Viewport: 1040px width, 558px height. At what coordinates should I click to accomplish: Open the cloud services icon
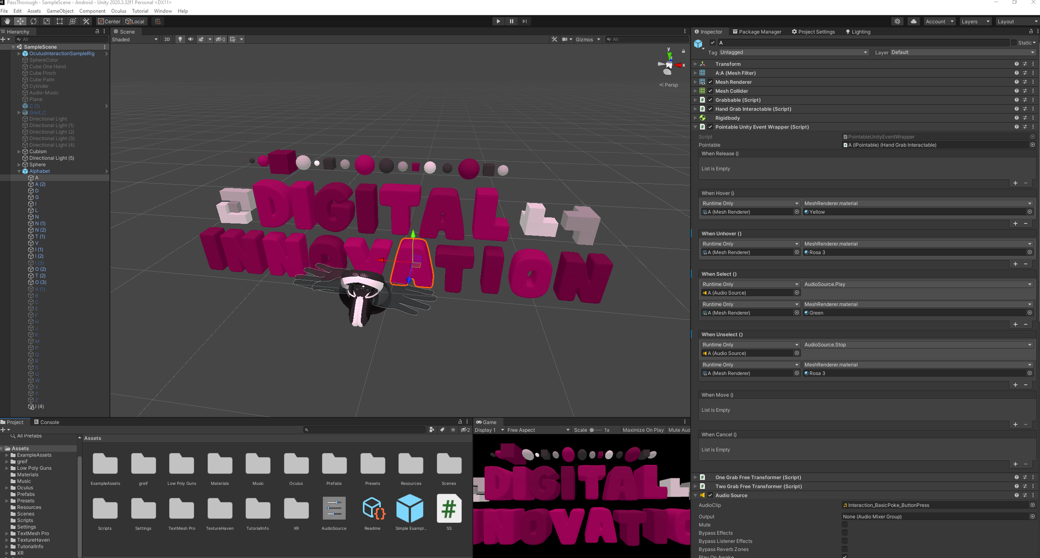[x=914, y=21]
